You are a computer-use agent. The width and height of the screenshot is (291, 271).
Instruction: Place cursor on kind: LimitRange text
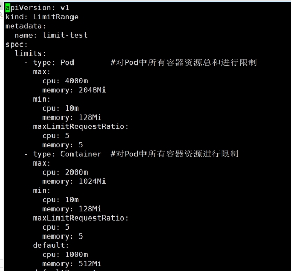click(42, 17)
